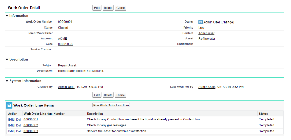Click the Subject value Repair Asset
This screenshot has width=291, height=140.
[67, 65]
